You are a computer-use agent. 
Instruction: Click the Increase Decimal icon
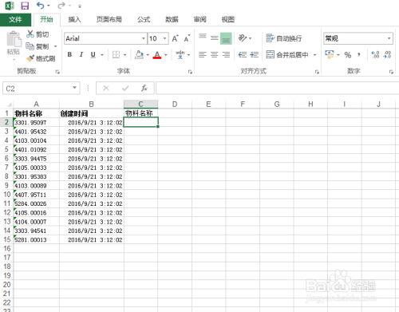point(375,55)
